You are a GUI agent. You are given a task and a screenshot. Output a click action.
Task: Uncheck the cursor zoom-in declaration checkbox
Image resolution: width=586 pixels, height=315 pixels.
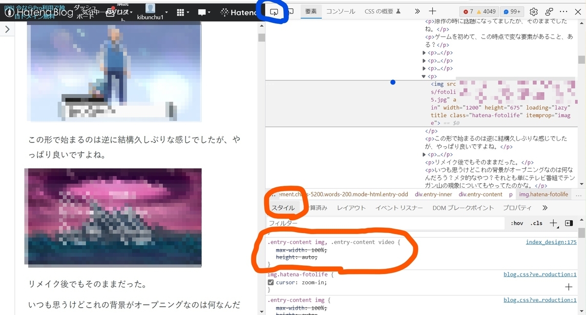click(271, 282)
